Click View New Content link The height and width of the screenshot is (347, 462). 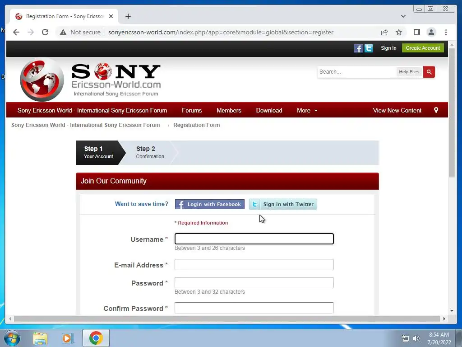(x=397, y=110)
